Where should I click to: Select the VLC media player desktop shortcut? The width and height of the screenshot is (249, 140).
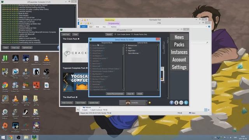[x=16, y=100]
